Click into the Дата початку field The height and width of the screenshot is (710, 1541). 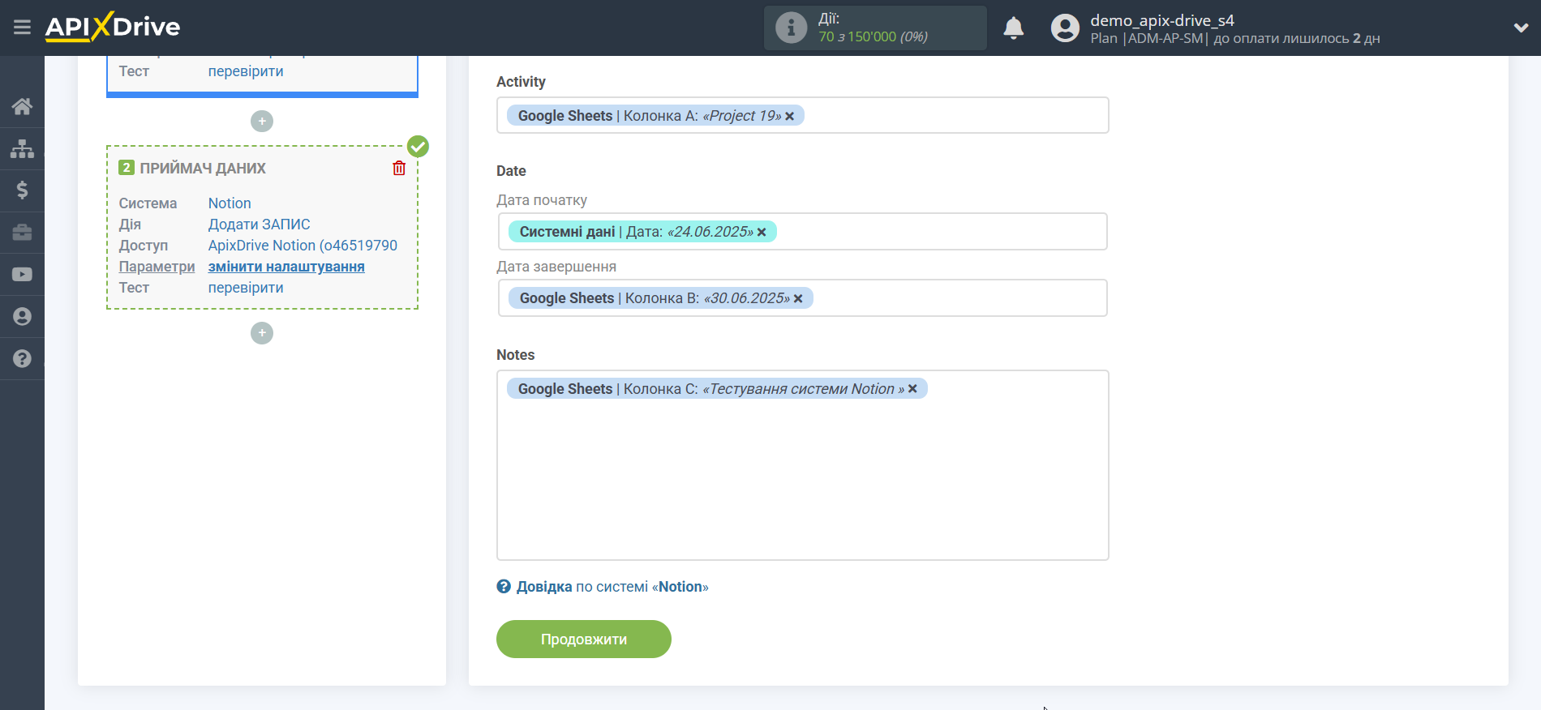click(802, 232)
